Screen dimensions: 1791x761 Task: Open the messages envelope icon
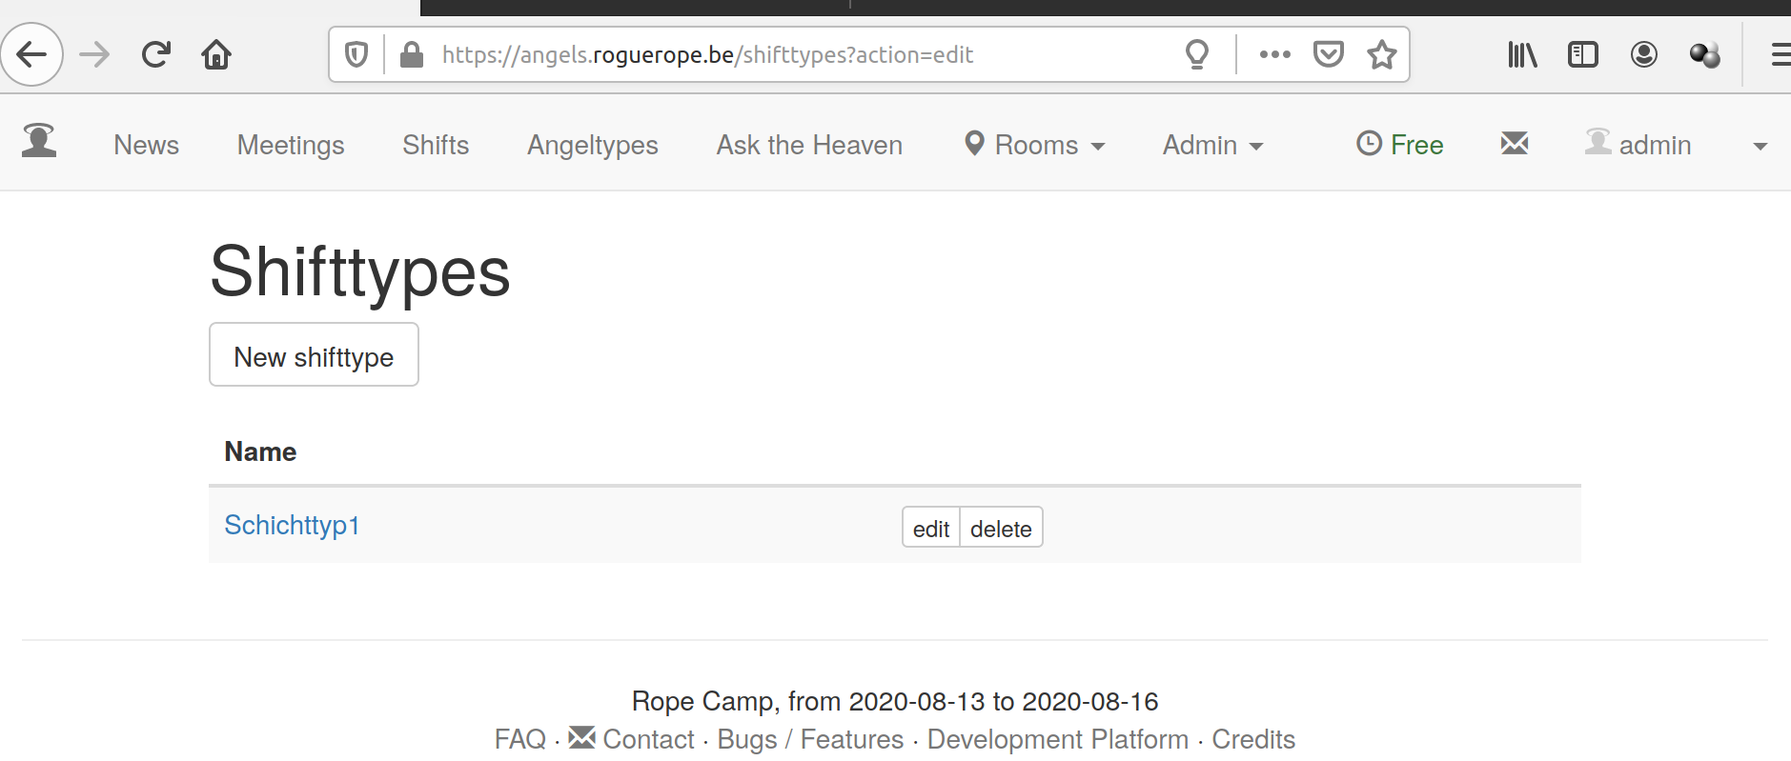(1515, 144)
